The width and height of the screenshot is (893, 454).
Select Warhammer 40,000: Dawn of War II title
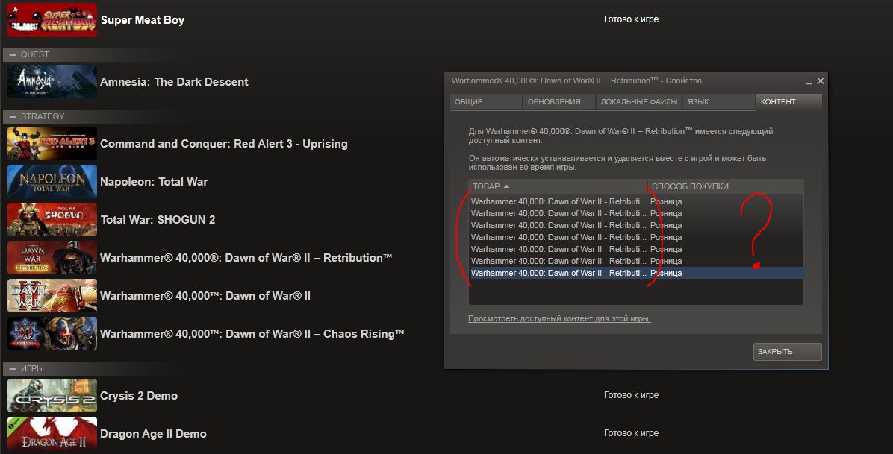205,296
